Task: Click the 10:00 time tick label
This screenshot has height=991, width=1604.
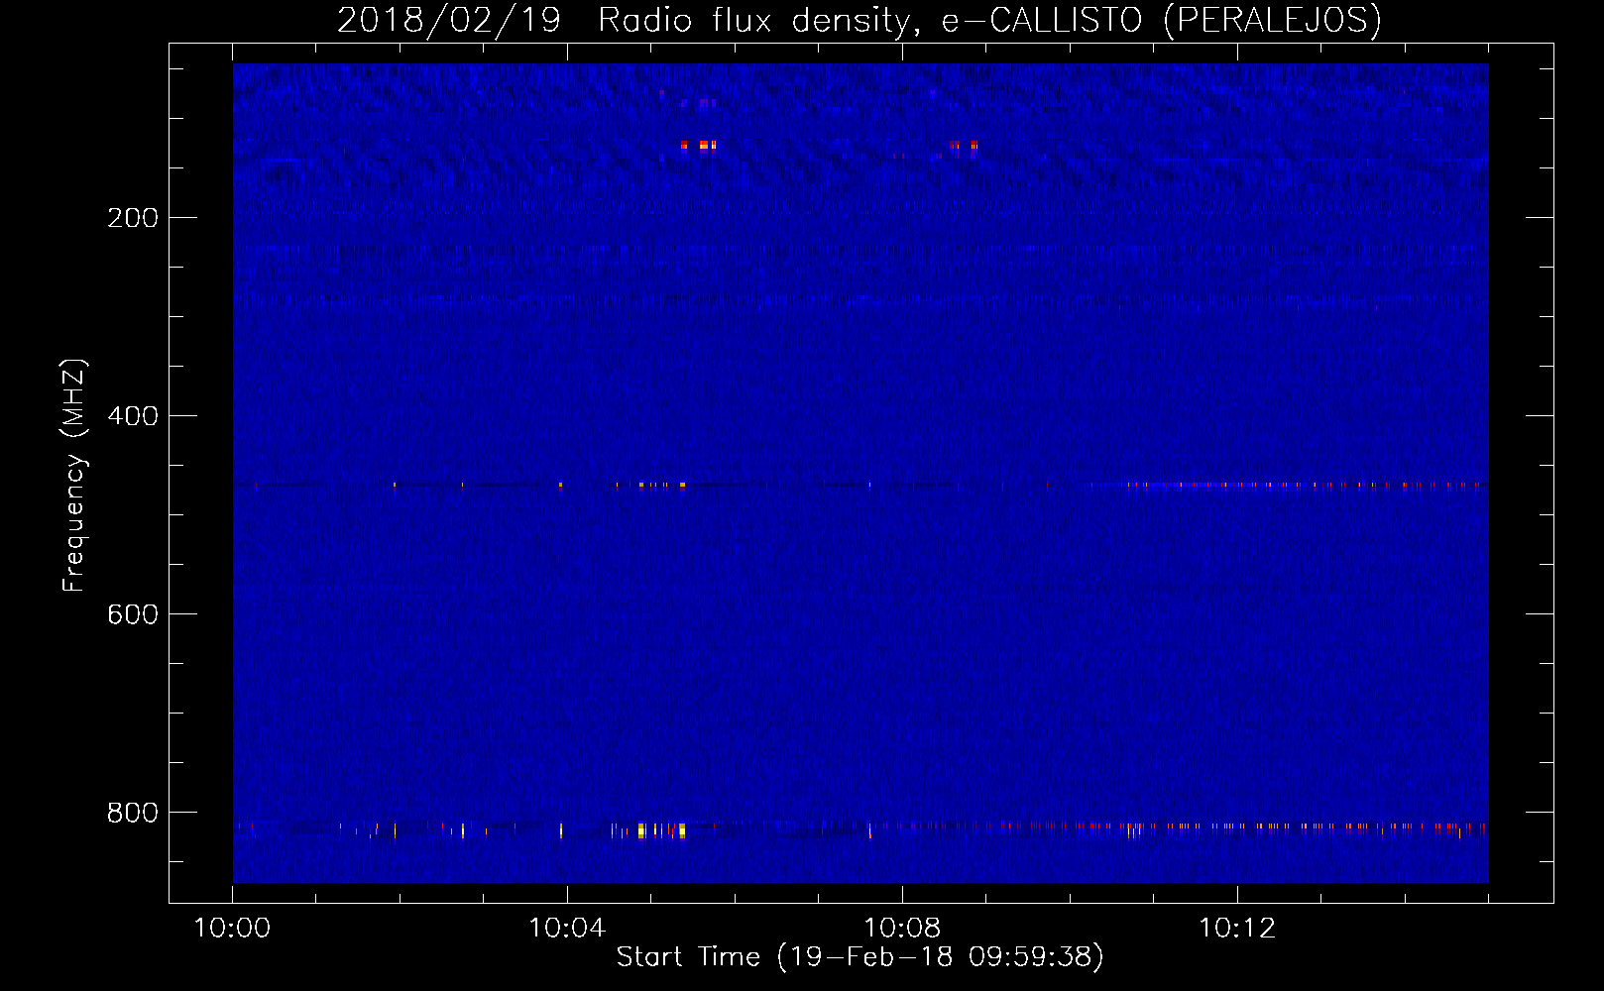Action: 232,929
